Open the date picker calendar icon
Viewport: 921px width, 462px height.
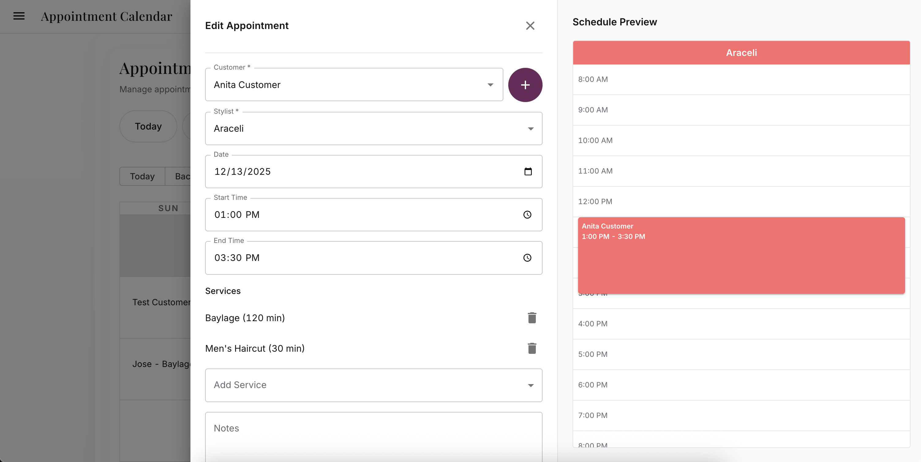coord(528,171)
